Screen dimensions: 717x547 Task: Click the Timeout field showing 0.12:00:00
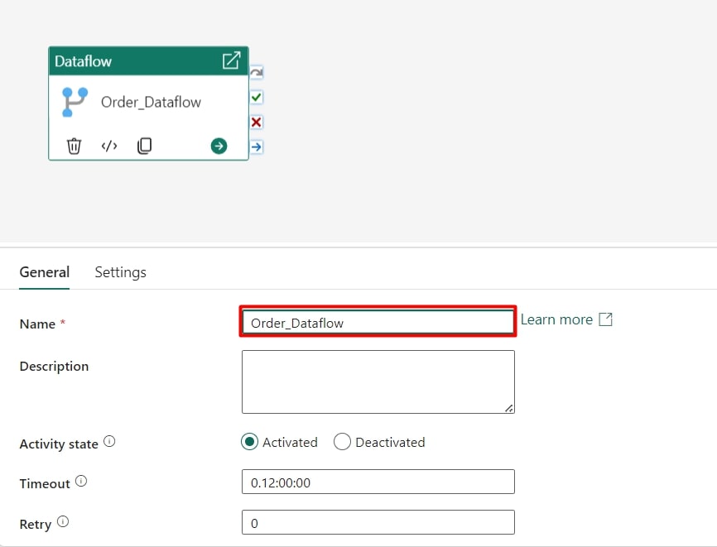378,482
